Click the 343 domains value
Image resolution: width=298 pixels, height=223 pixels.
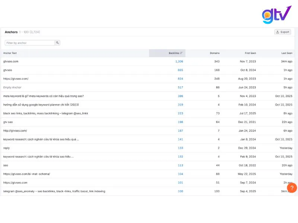(217, 61)
